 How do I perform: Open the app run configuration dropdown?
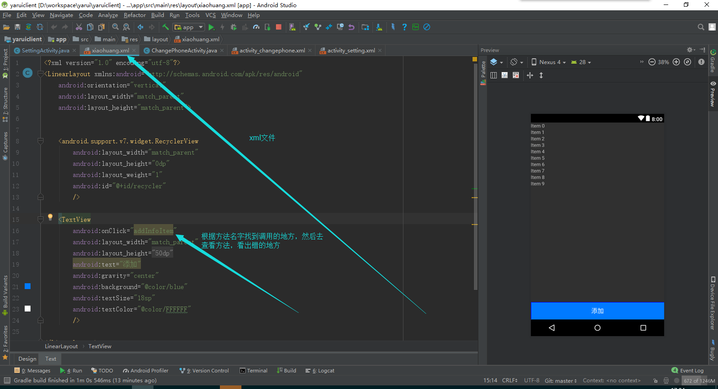pyautogui.click(x=189, y=27)
